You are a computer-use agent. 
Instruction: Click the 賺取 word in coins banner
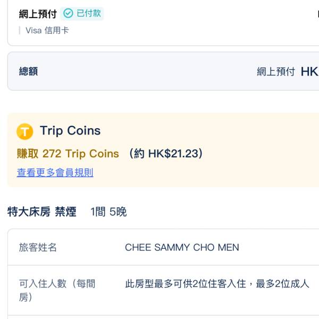pos(28,154)
